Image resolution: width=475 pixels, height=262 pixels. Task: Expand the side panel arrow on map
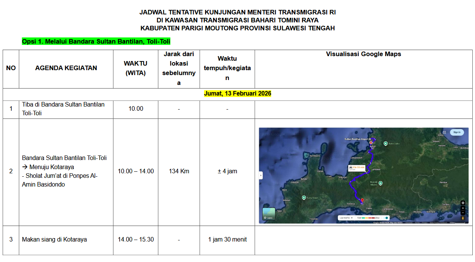pyautogui.click(x=261, y=175)
